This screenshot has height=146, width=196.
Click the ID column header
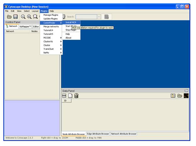pyautogui.click(x=67, y=100)
